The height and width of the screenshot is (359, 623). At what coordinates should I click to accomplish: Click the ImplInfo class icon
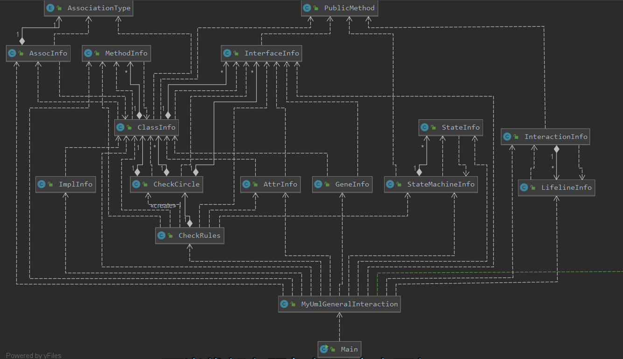click(x=42, y=184)
